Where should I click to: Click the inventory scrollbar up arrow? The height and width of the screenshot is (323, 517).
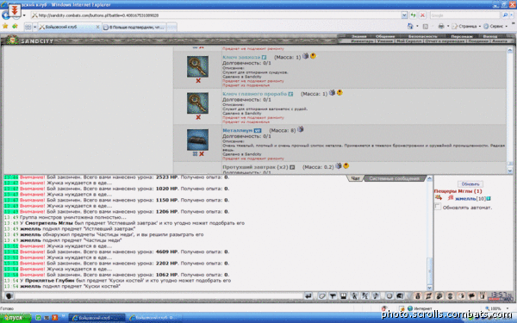pyautogui.click(x=510, y=50)
